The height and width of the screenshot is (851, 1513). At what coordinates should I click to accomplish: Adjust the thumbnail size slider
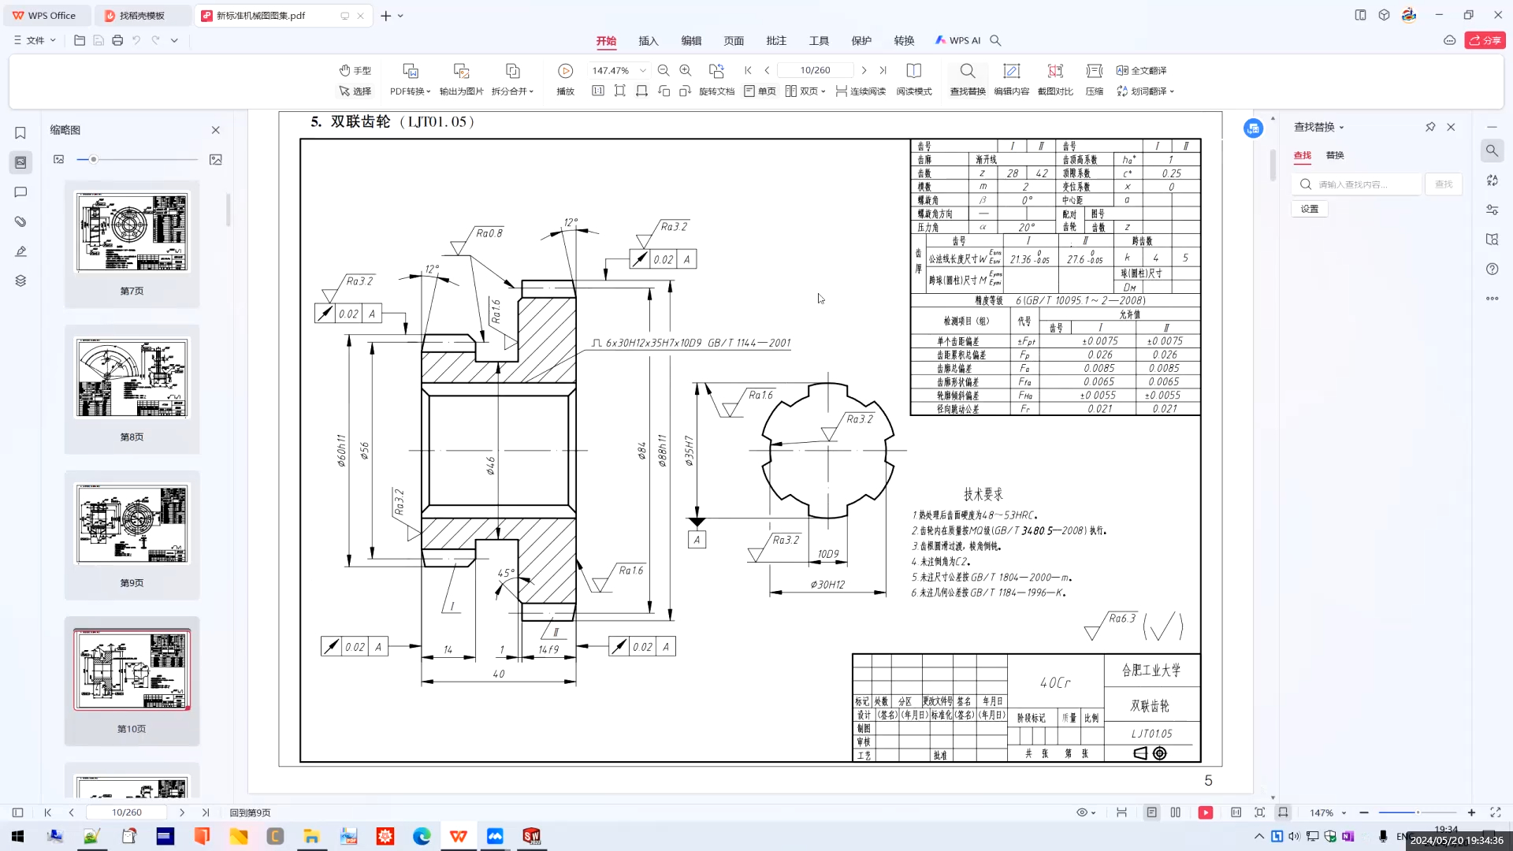[93, 159]
